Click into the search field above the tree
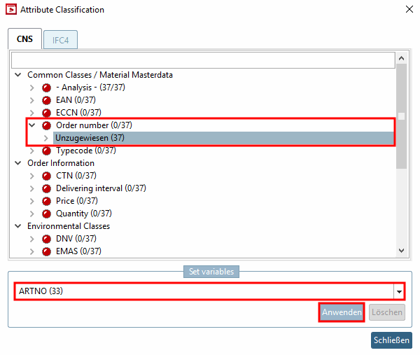Image resolution: width=420 pixels, height=355 pixels. tap(203, 61)
